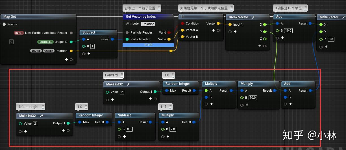This screenshot has height=150, width=346.
Task: Click the plus add-pin icon on the If node
Action: click(x=214, y=30)
